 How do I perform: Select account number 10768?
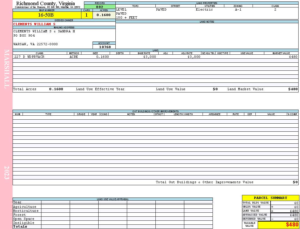[x=105, y=47]
